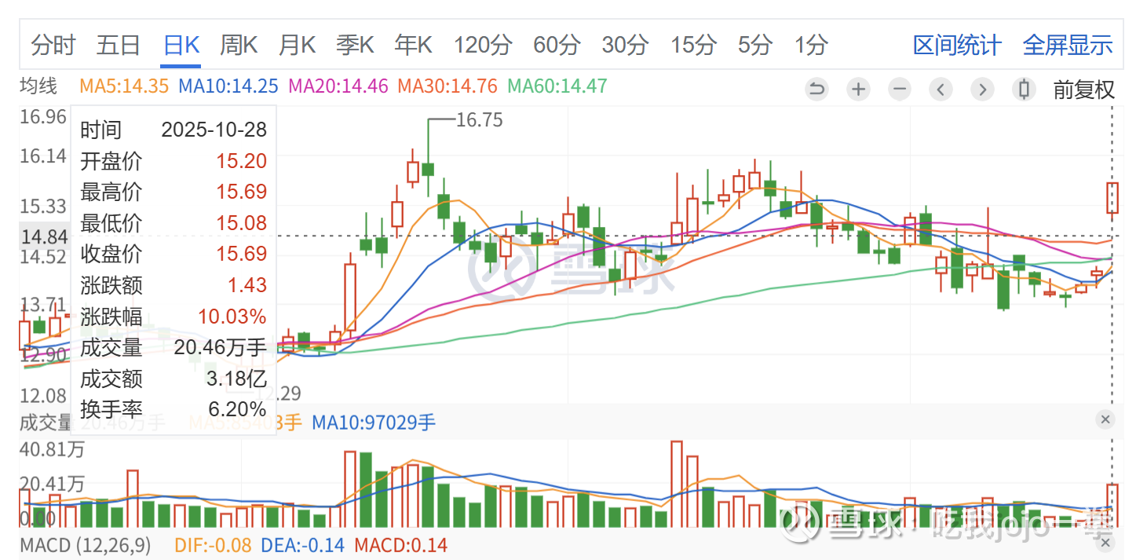Open the 前复权 adjustment dropdown
1147x560 pixels.
pos(1083,90)
